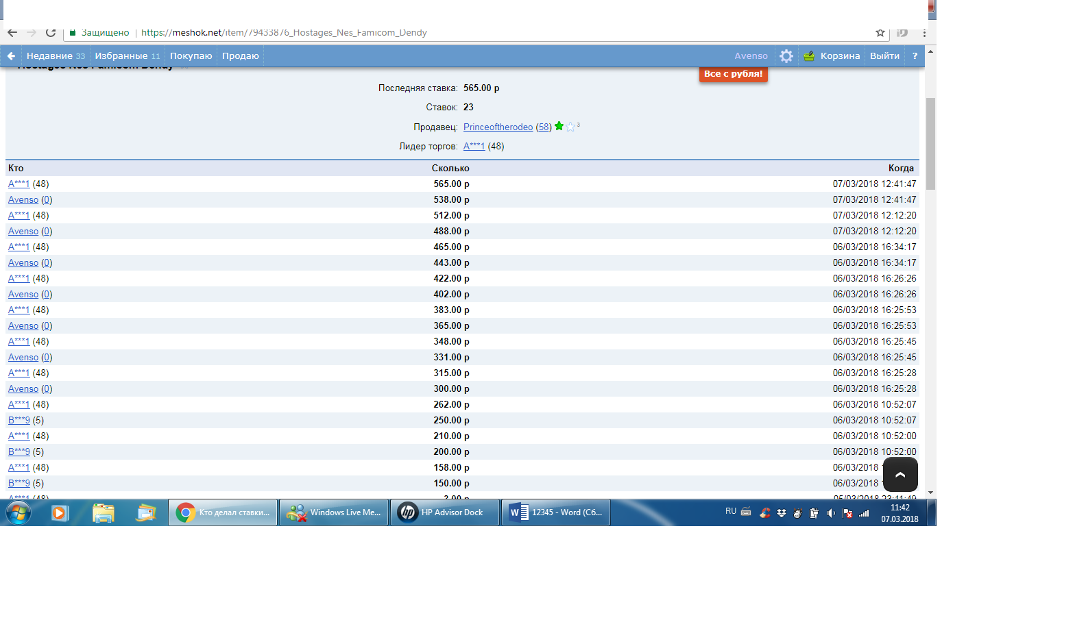Open seller rating (58) link
This screenshot has width=1086, height=644.
click(544, 127)
